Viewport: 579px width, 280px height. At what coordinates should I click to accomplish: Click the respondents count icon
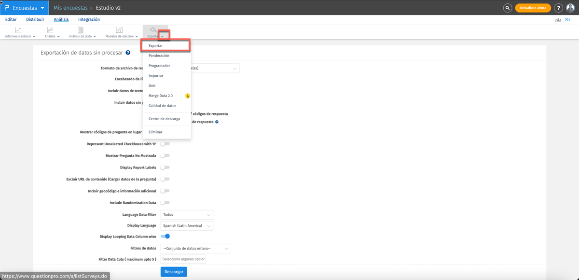tap(558, 20)
